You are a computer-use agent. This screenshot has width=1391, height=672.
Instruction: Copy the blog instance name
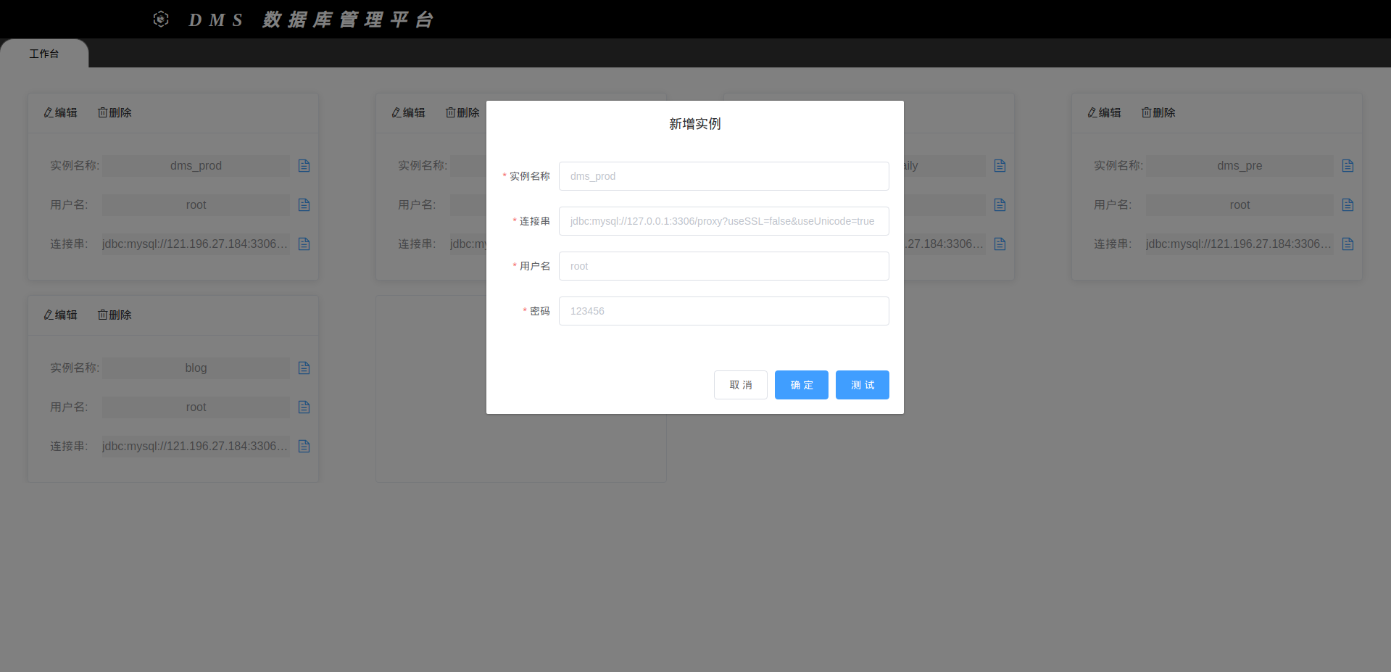[x=304, y=368]
